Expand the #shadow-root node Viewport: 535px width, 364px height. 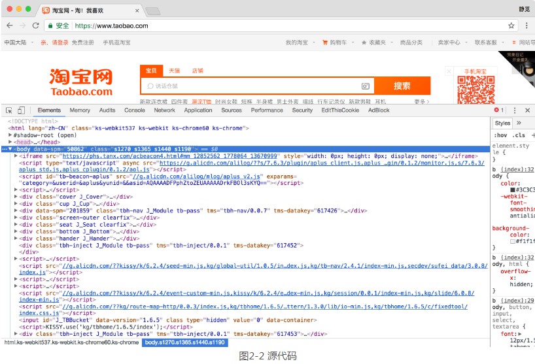(10, 135)
